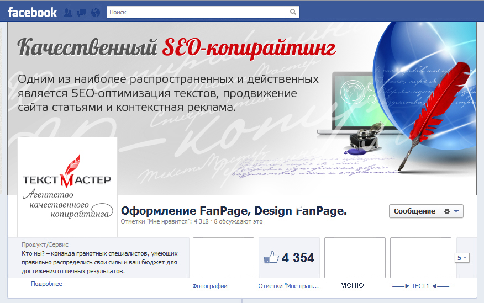Open the friend requests icon
Screen dimensions: 484x303
coord(68,13)
